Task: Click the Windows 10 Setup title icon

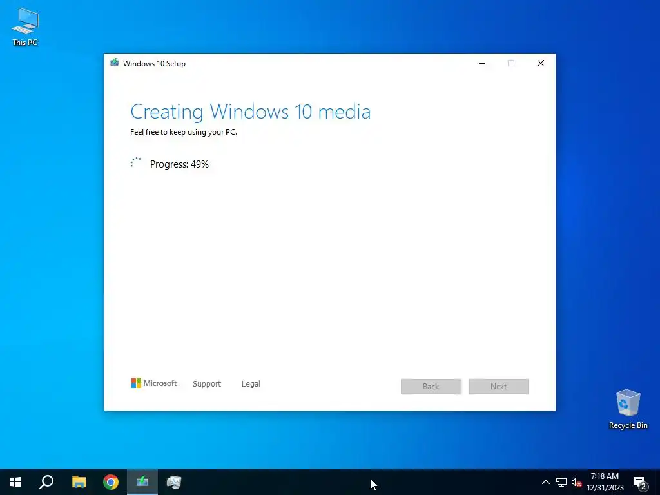Action: (115, 63)
